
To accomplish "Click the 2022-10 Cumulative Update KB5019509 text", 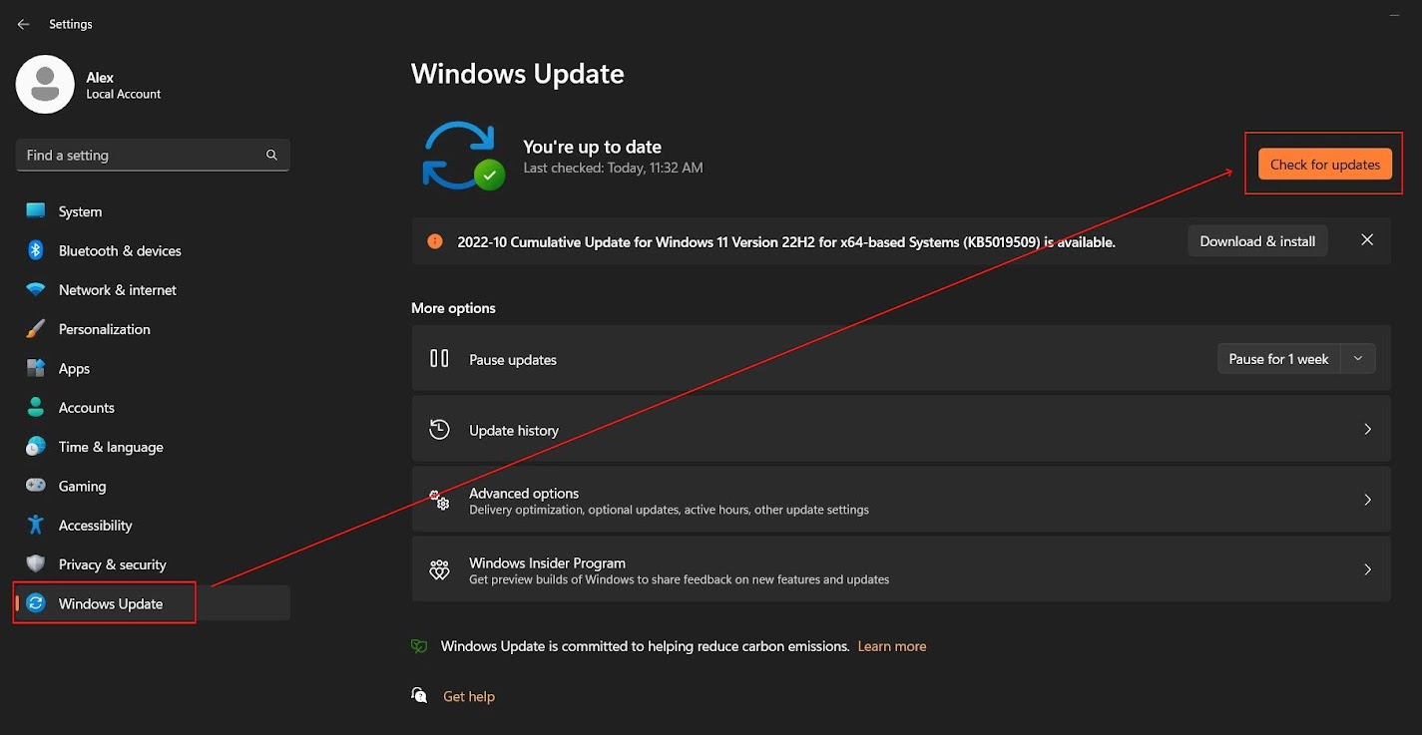I will pos(786,241).
